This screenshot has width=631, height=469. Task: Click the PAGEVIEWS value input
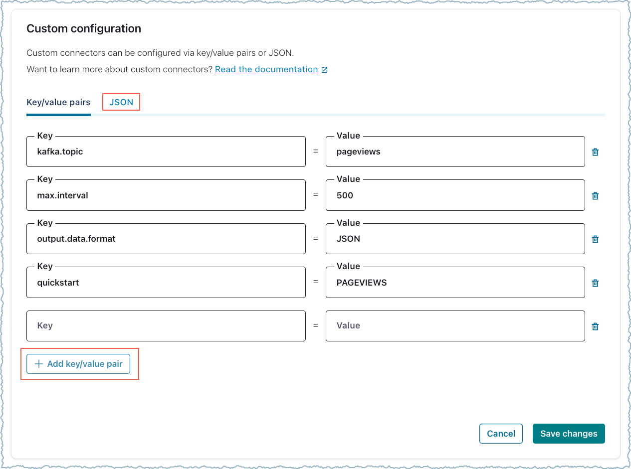tap(454, 283)
